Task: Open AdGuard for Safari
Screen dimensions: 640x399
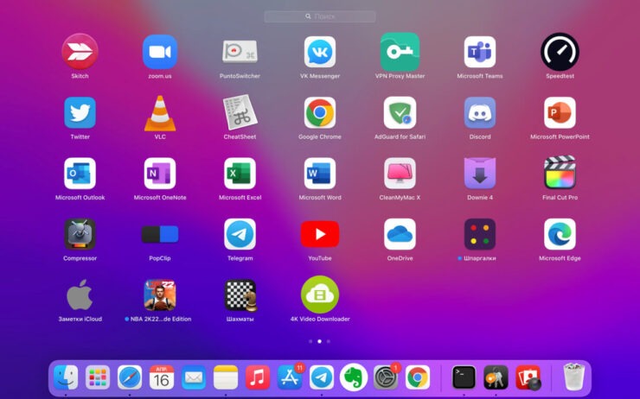Action: tap(400, 112)
